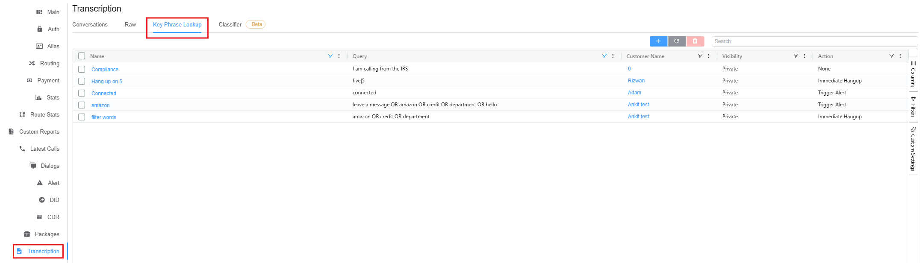The height and width of the screenshot is (263, 922).
Task: Open customer 0 link in Compliance row
Action: [629, 69]
